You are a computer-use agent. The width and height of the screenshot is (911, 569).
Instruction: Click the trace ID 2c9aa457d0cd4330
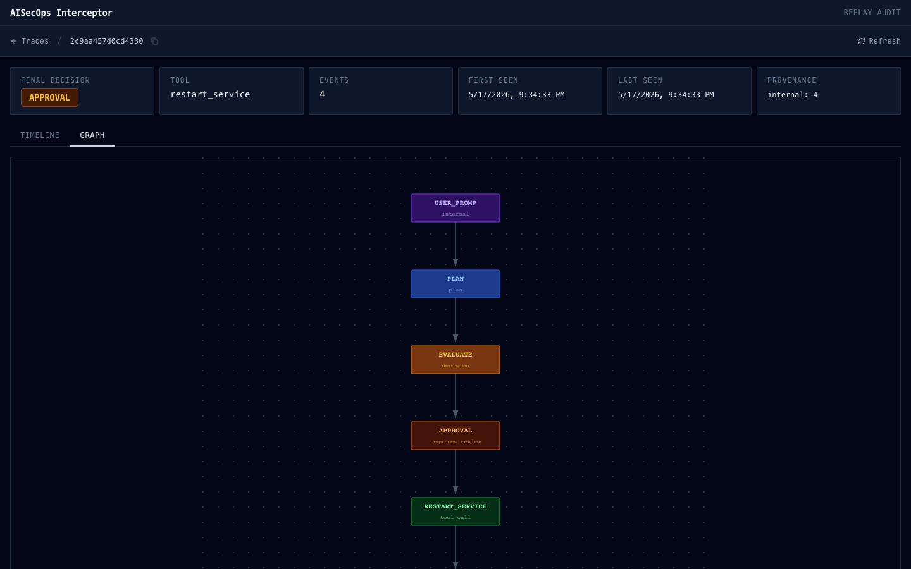point(106,41)
